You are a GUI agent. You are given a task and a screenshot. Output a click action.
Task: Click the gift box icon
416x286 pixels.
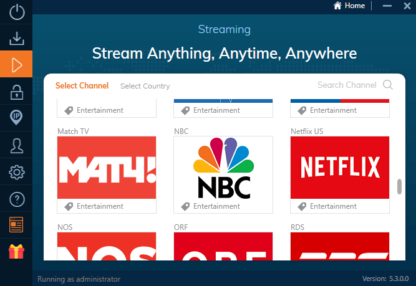coord(17,252)
